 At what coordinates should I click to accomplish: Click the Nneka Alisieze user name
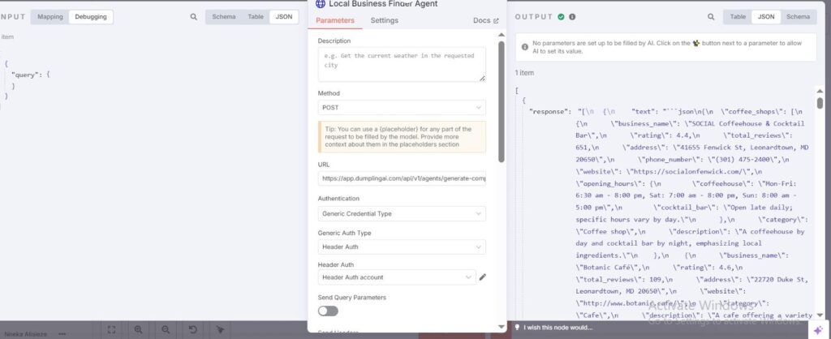[26, 334]
